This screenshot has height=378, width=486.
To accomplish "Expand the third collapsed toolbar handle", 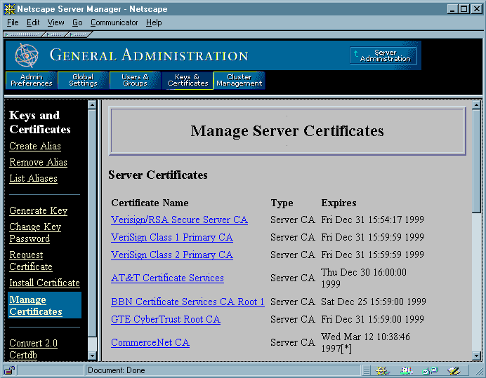I will pyautogui.click(x=79, y=34).
